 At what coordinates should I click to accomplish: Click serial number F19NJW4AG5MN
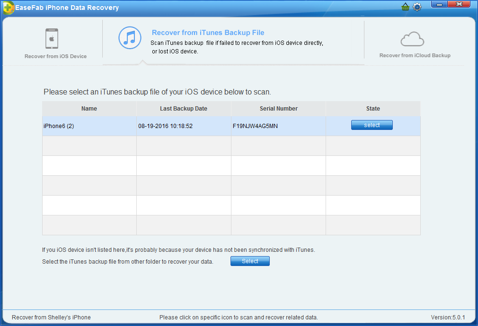(255, 126)
